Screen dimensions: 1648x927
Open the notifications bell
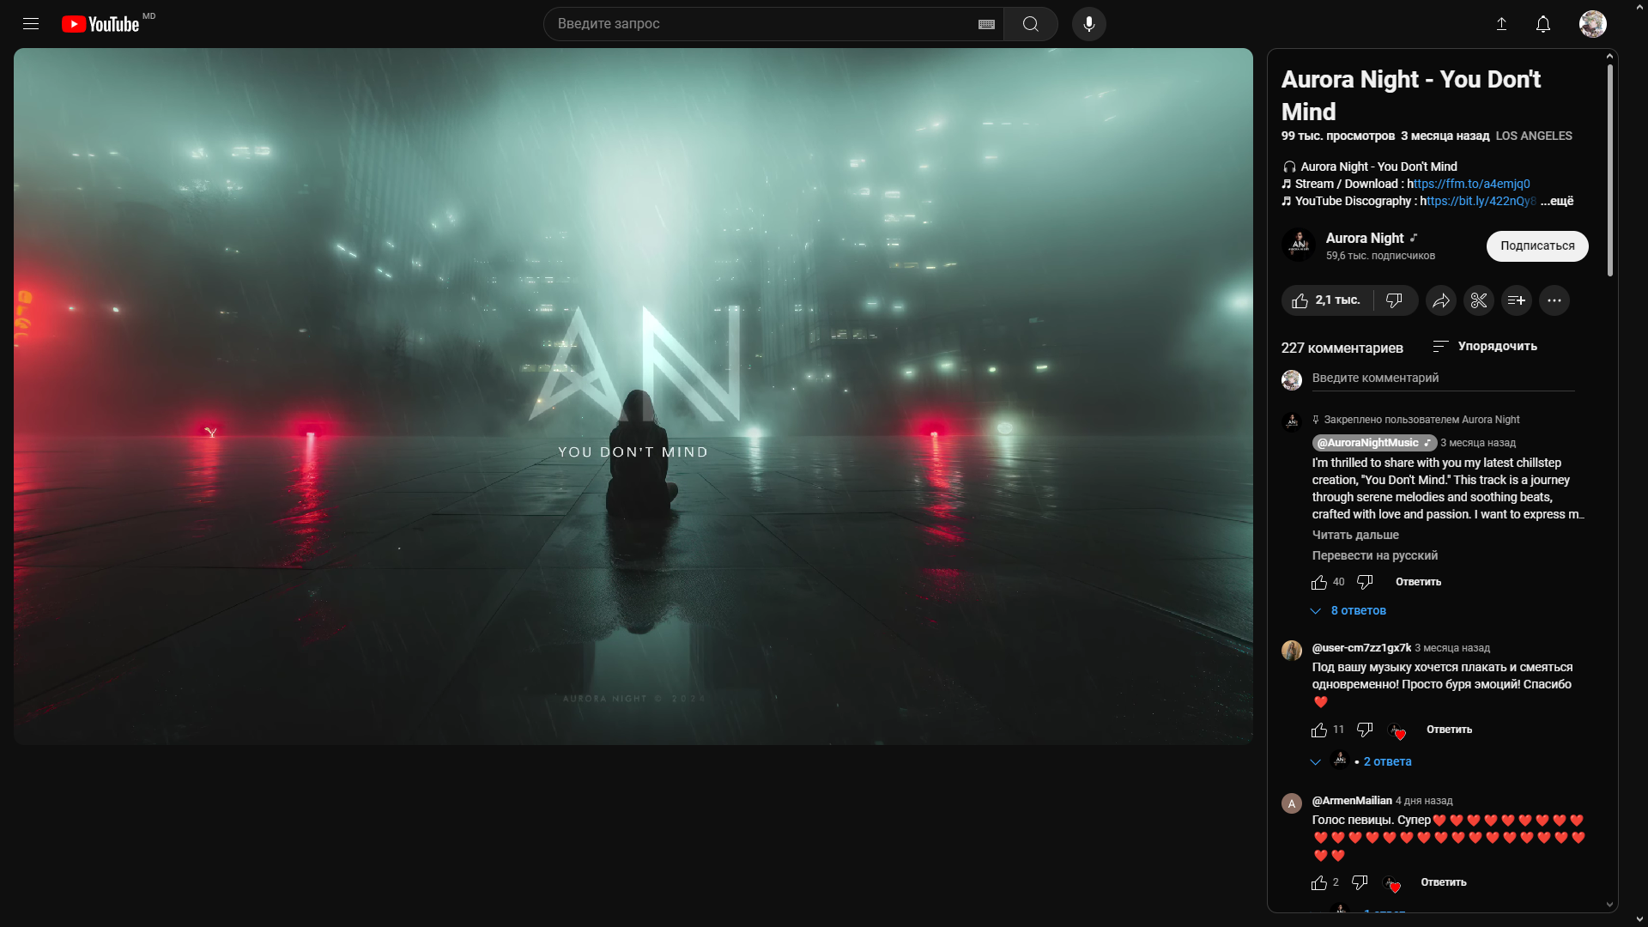coord(1543,24)
